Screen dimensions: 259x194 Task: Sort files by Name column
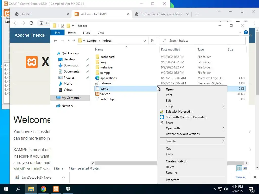click(x=99, y=50)
